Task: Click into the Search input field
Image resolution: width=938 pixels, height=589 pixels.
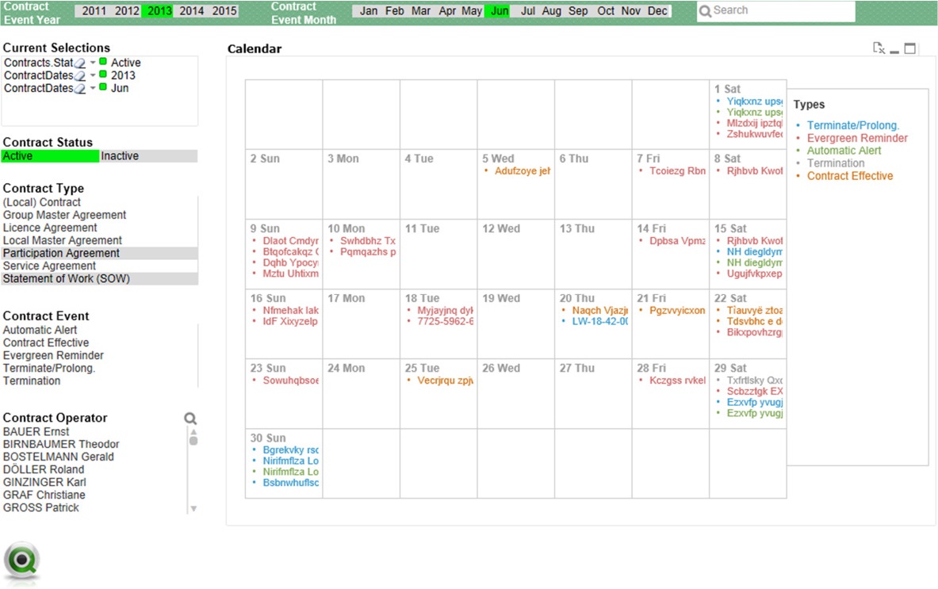Action: (783, 11)
